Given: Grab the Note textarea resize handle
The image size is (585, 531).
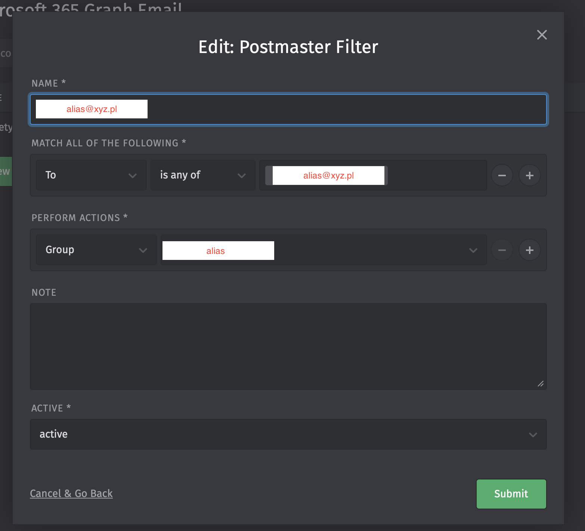Looking at the screenshot, I should (x=541, y=383).
